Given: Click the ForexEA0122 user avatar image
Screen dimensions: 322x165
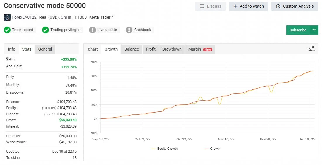Looking at the screenshot, I should [x=7, y=18].
